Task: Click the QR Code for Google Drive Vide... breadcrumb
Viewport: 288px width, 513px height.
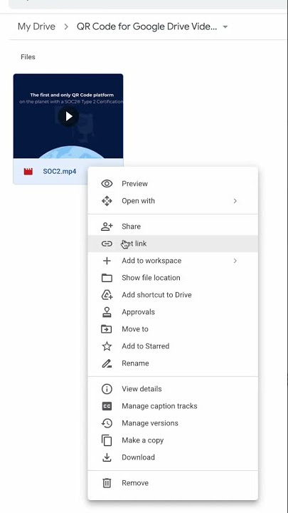Action: (x=146, y=26)
